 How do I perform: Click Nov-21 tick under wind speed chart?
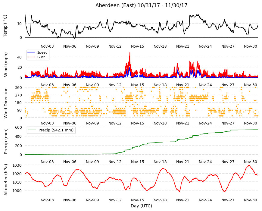tap(182, 85)
